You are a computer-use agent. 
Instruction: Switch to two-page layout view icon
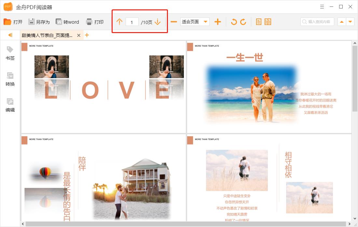point(268,22)
